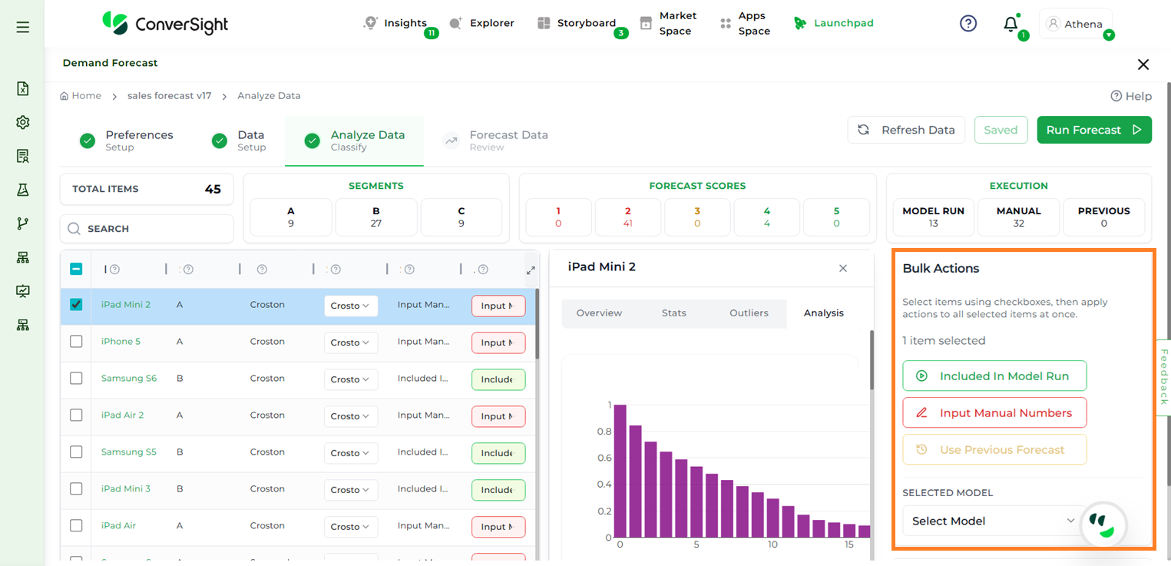The height and width of the screenshot is (566, 1171).
Task: Click the Input Manual Numbers button
Action: pos(994,413)
